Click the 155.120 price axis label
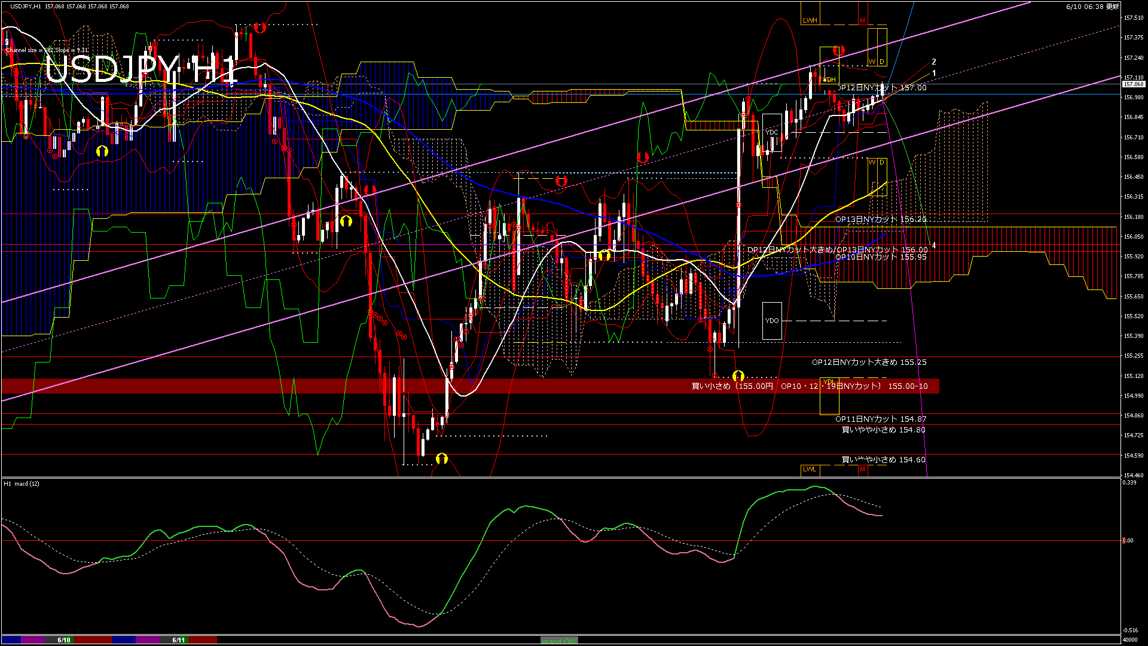Viewport: 1148px width, 646px height. pos(1134,376)
